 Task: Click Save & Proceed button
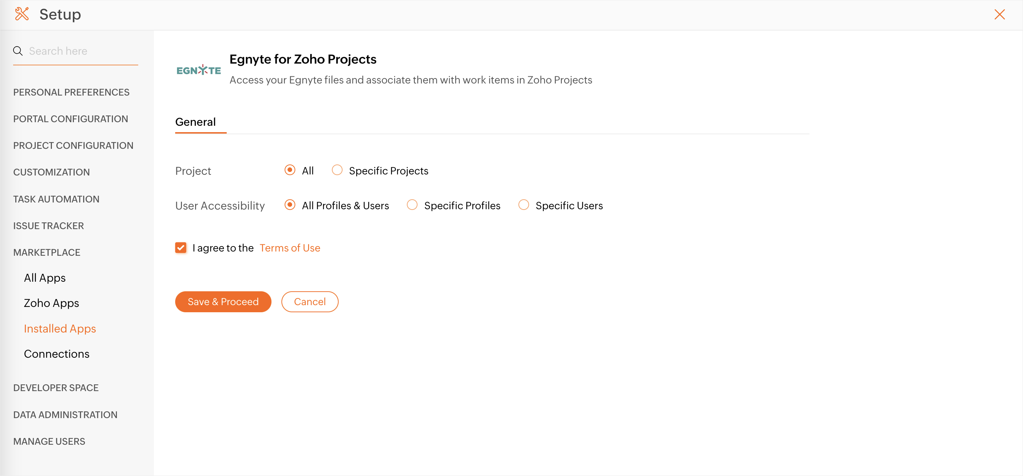coord(223,302)
